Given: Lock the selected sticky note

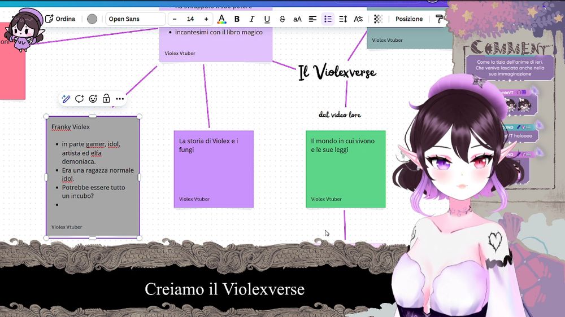Looking at the screenshot, I should [106, 99].
